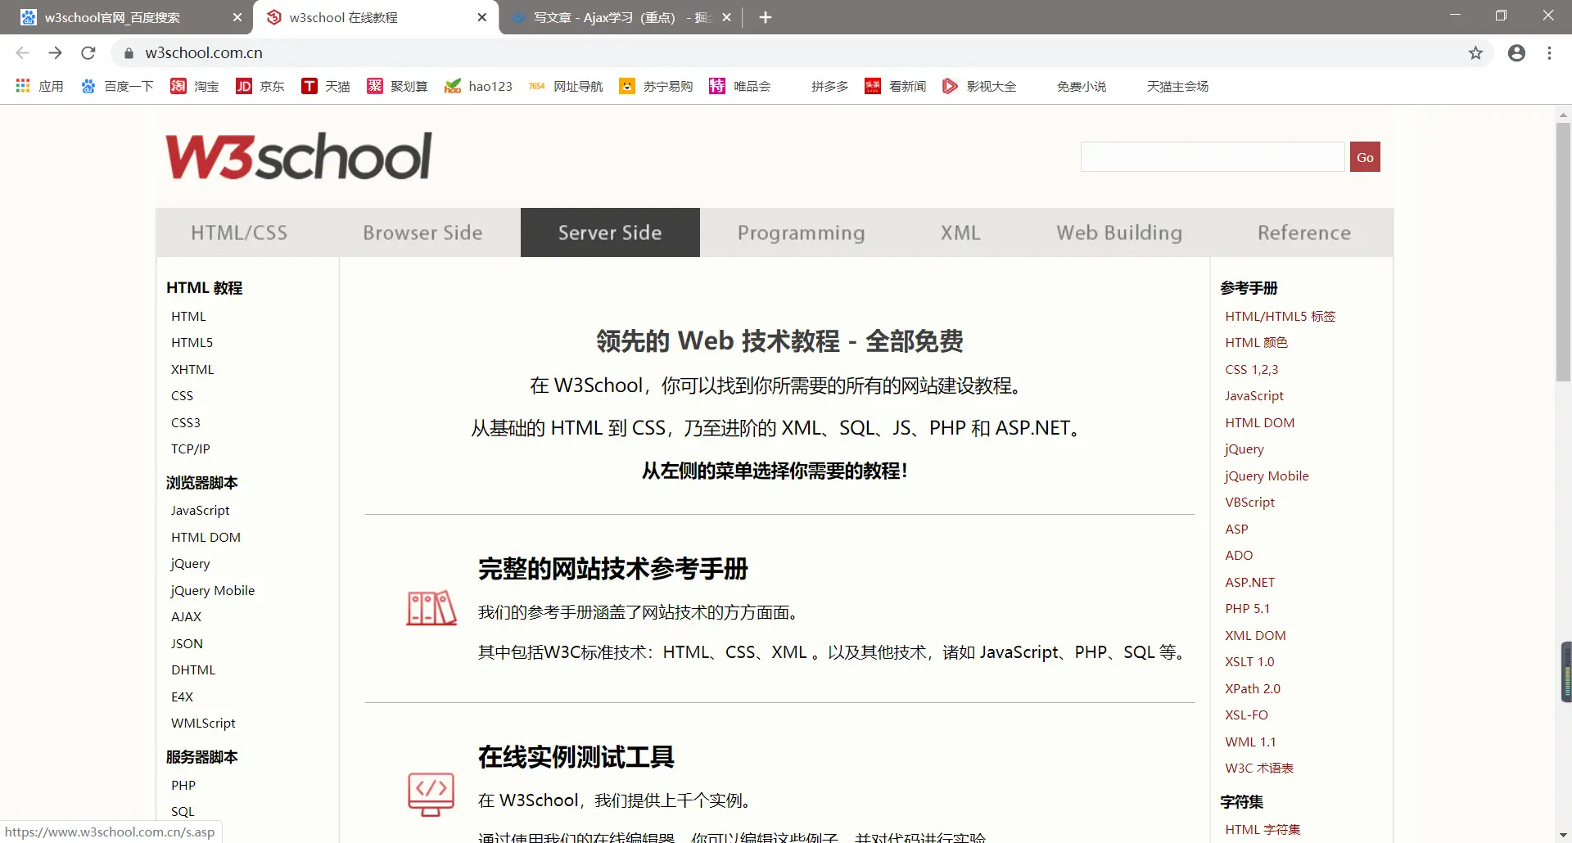Open XPath 2.0 reference link
The image size is (1572, 843).
pos(1253,689)
